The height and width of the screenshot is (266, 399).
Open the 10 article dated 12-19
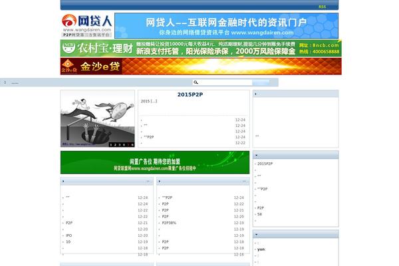click(68, 242)
